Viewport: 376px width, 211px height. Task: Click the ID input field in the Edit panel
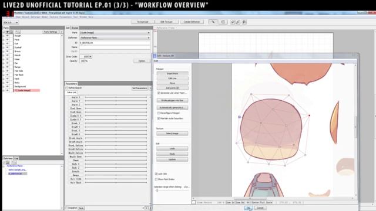pos(115,43)
